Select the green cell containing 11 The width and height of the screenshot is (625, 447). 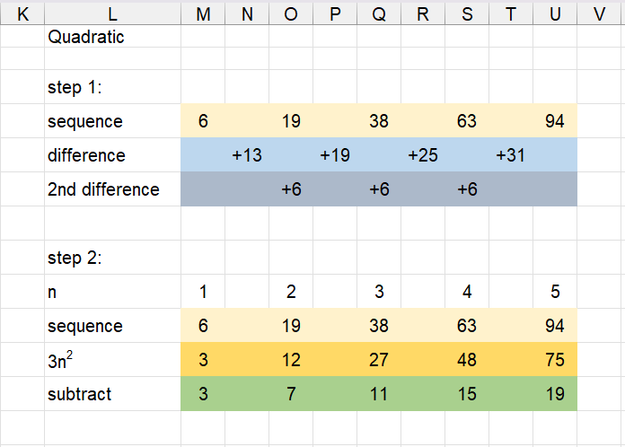[x=379, y=394]
